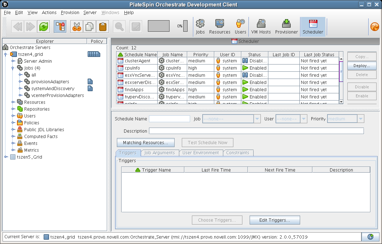382x244 pixels.
Task: Toggle the Explorer panel toolbar button
Action: [x=60, y=26]
